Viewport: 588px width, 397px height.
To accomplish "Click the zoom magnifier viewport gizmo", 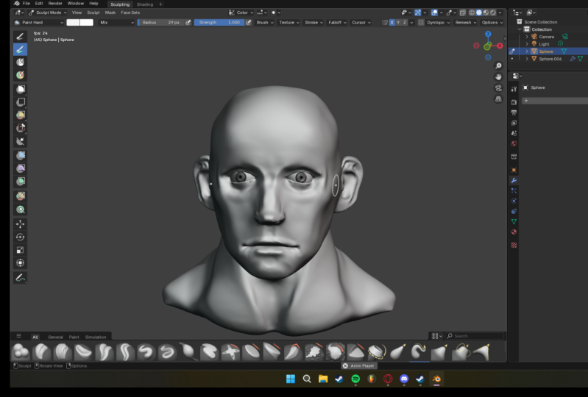I will (498, 66).
